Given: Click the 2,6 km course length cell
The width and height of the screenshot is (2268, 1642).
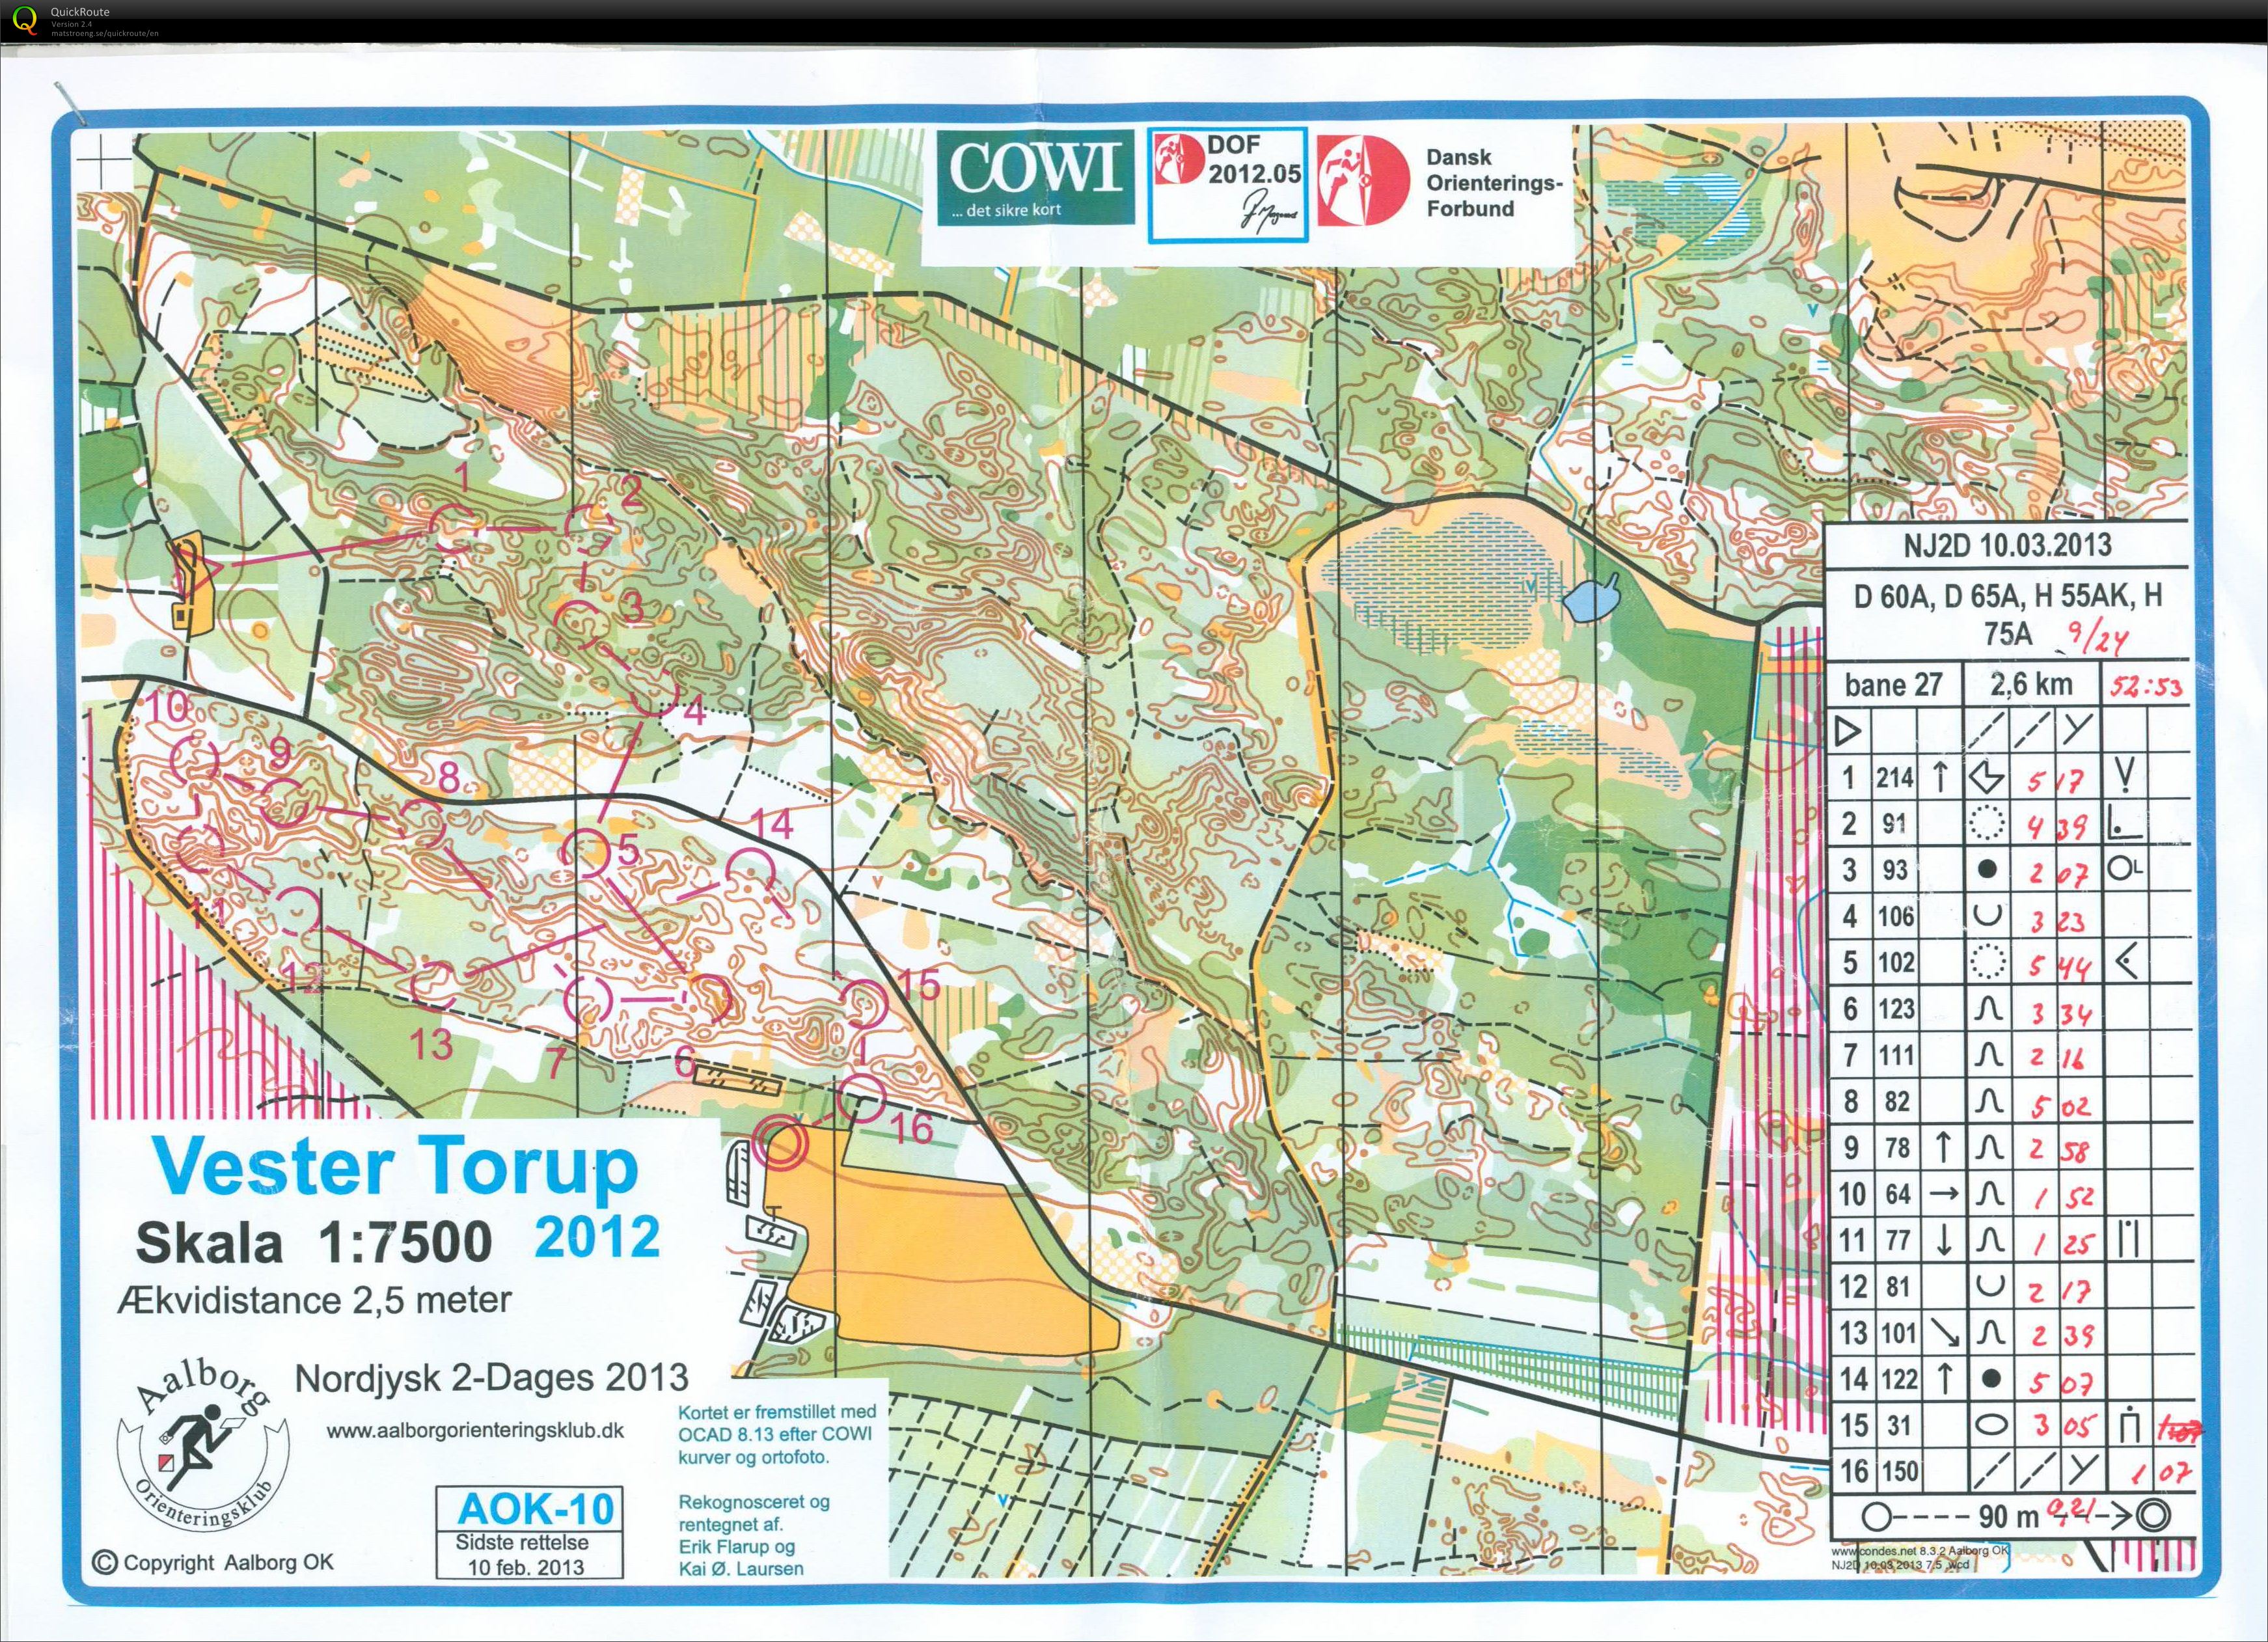Looking at the screenshot, I should coord(2031,684).
